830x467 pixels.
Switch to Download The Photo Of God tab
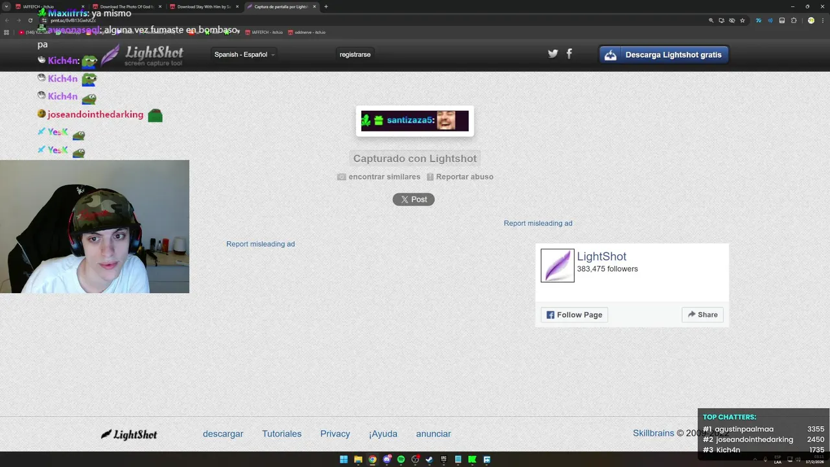click(x=126, y=6)
